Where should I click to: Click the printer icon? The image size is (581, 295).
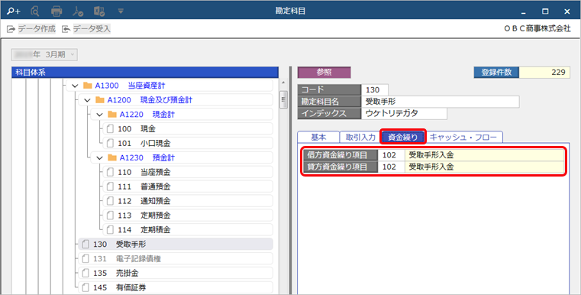(56, 11)
